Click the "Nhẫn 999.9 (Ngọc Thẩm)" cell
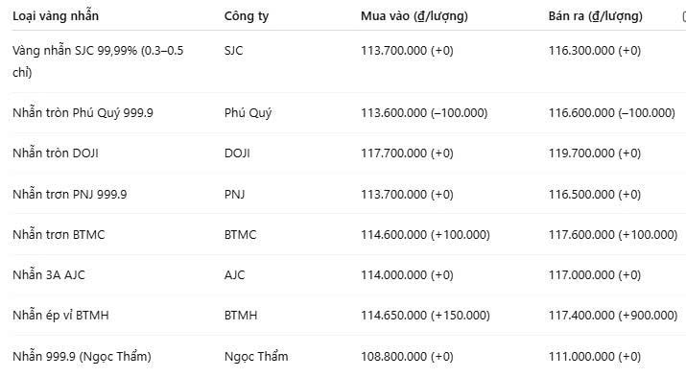This screenshot has width=686, height=377. tap(82, 356)
